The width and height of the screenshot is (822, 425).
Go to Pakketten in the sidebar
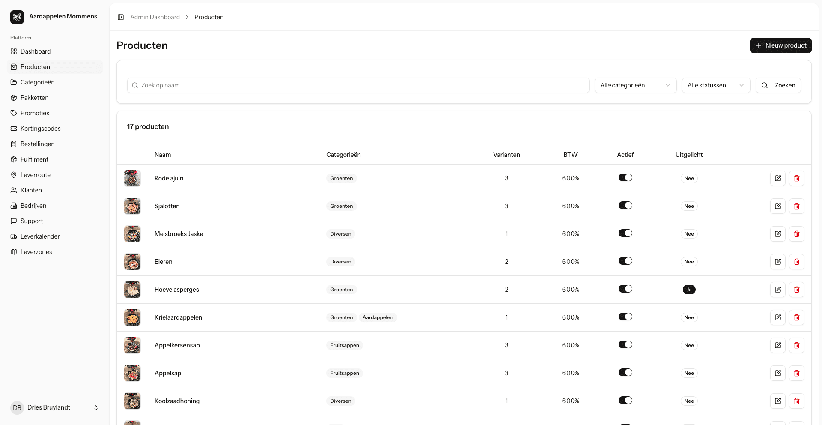point(55,98)
